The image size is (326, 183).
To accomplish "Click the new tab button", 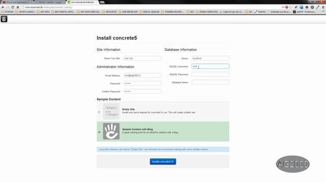I will pos(102,2).
